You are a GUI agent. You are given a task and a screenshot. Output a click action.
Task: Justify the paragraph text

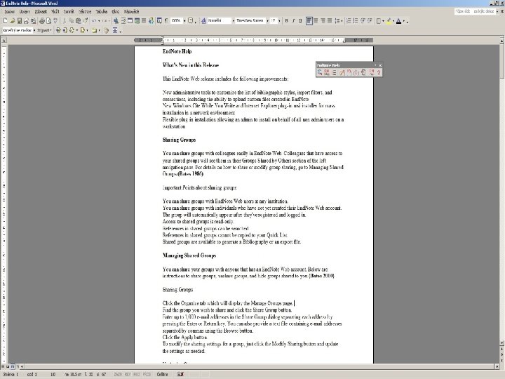click(x=330, y=21)
